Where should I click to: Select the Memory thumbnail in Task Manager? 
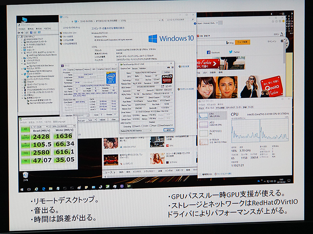(x=203, y=124)
